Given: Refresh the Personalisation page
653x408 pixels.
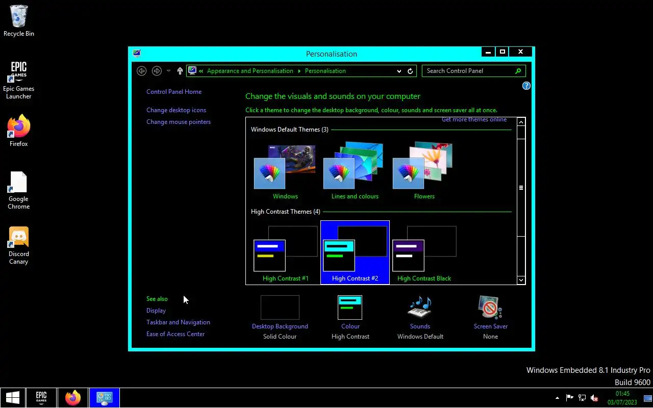Looking at the screenshot, I should [x=410, y=71].
